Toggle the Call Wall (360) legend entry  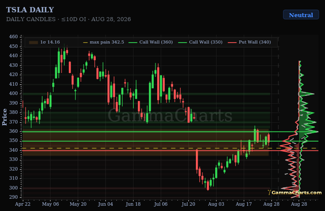pos(151,42)
